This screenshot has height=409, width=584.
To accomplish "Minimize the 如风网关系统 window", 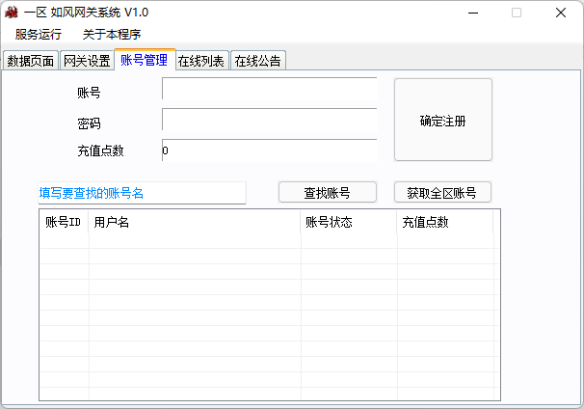I will click(x=472, y=13).
